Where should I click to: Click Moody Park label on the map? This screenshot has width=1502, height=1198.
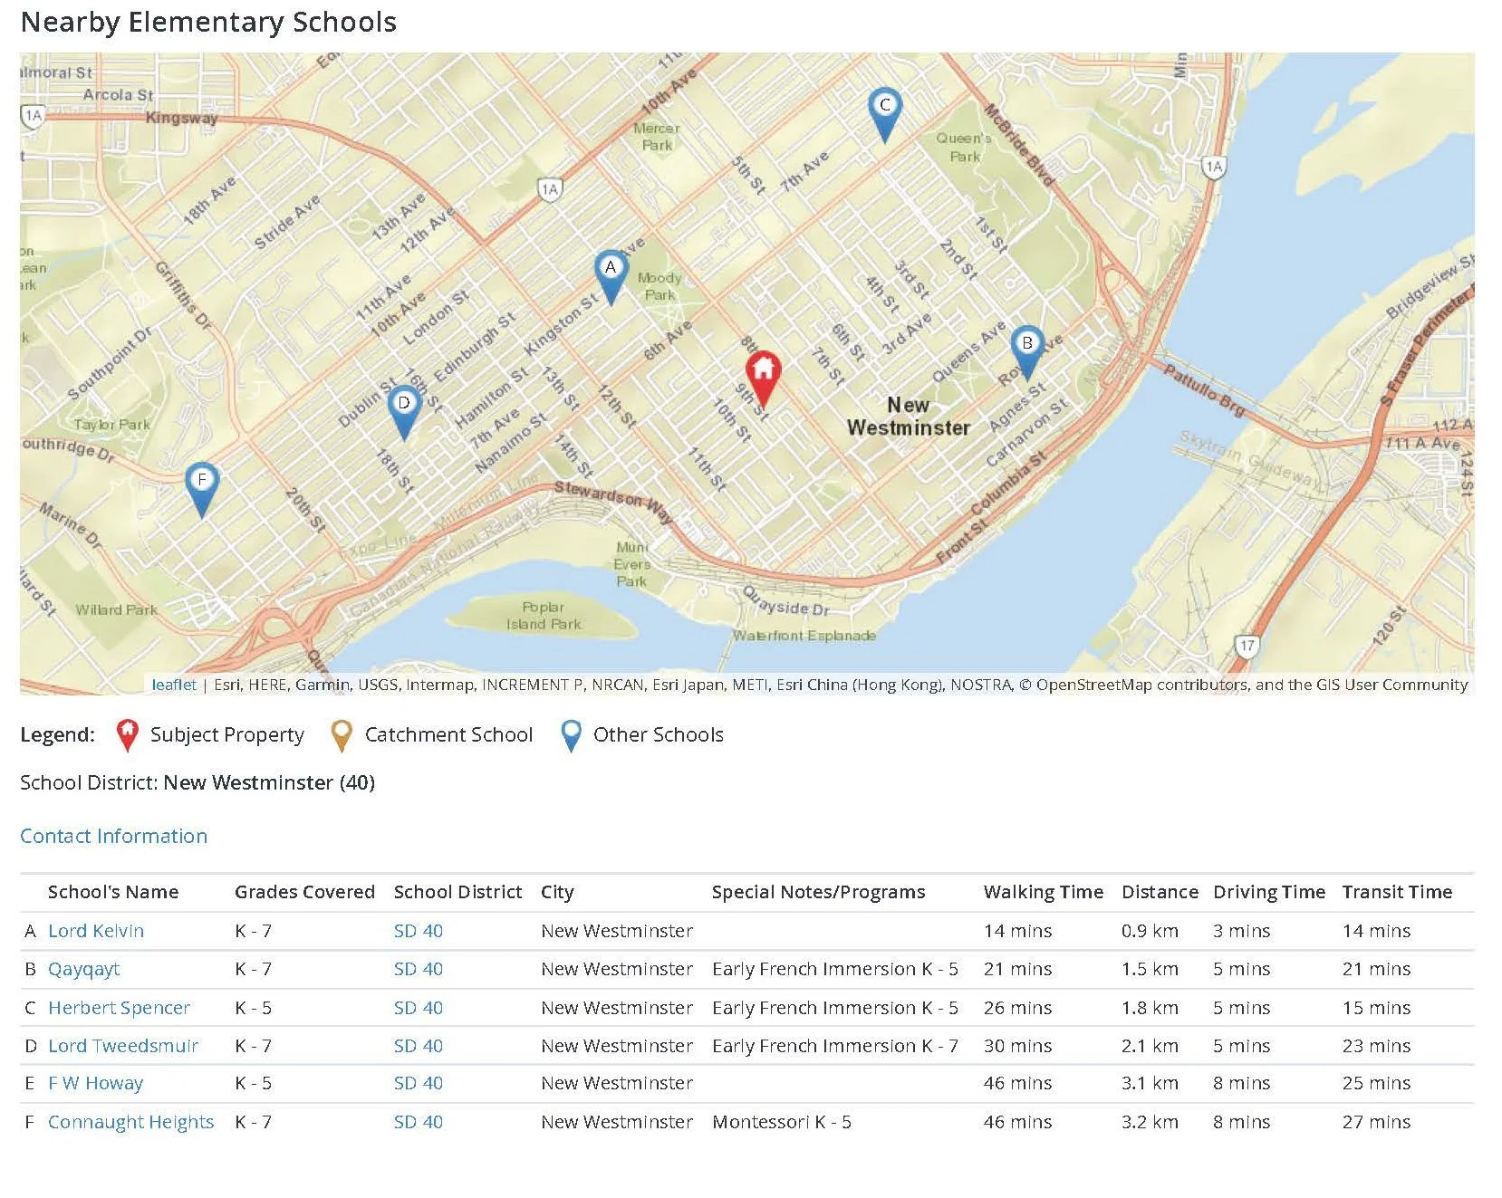(x=660, y=286)
